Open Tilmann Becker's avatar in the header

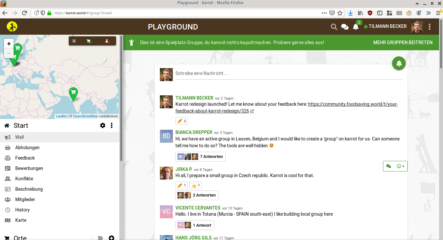pyautogui.click(x=417, y=27)
